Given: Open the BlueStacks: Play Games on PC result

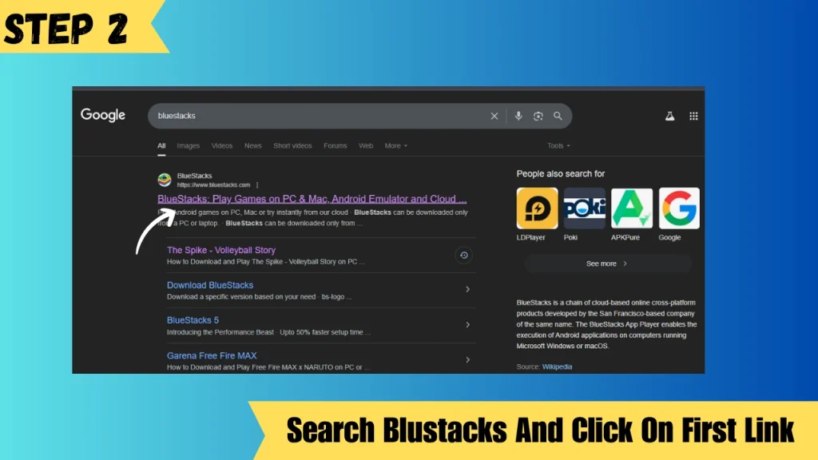Looking at the screenshot, I should click(x=312, y=199).
